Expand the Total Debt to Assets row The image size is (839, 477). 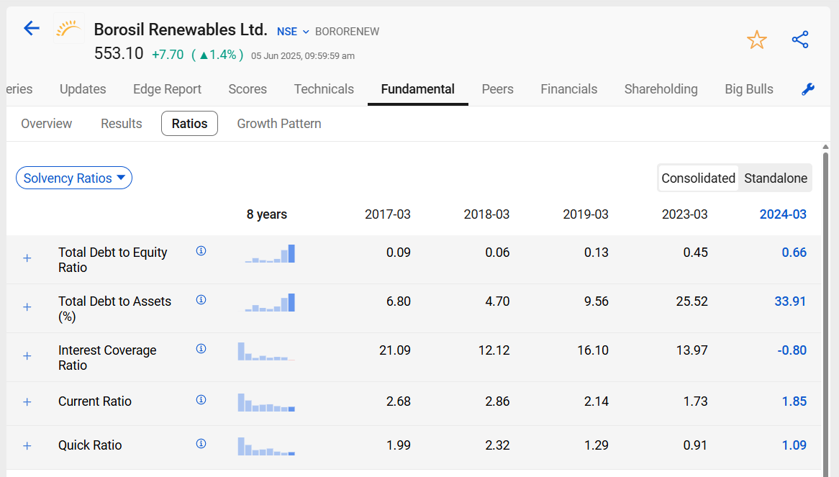pos(27,307)
